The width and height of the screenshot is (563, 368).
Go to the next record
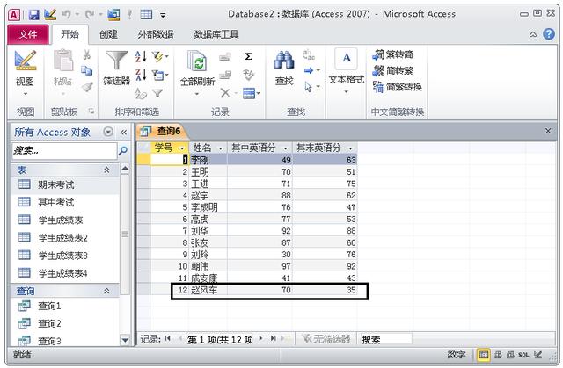pos(260,338)
